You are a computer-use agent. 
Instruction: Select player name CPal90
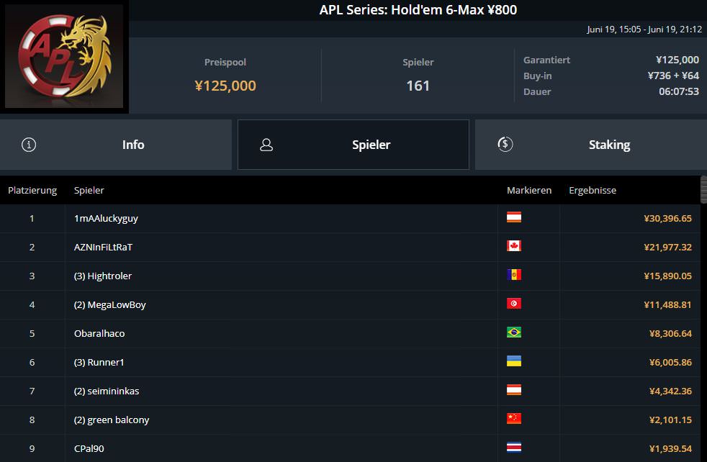(x=89, y=448)
